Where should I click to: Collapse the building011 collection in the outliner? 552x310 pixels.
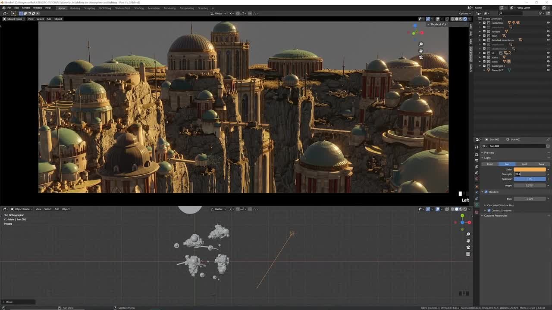(480, 66)
